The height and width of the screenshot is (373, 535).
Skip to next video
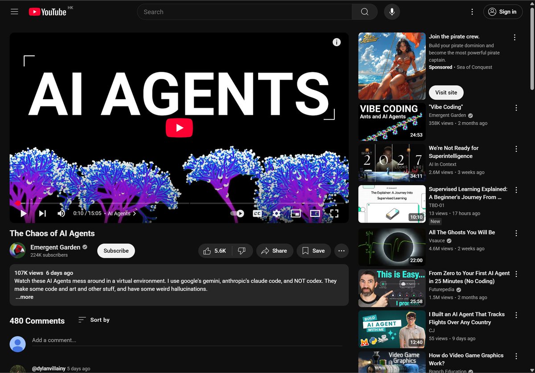point(42,214)
